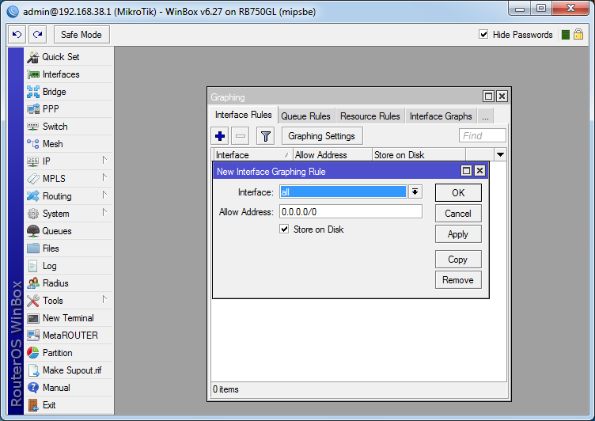Launch New Terminal
595x421 pixels.
coord(70,318)
